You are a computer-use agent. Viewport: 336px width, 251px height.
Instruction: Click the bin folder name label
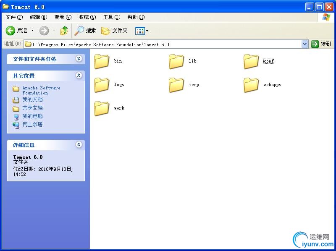[x=118, y=61]
